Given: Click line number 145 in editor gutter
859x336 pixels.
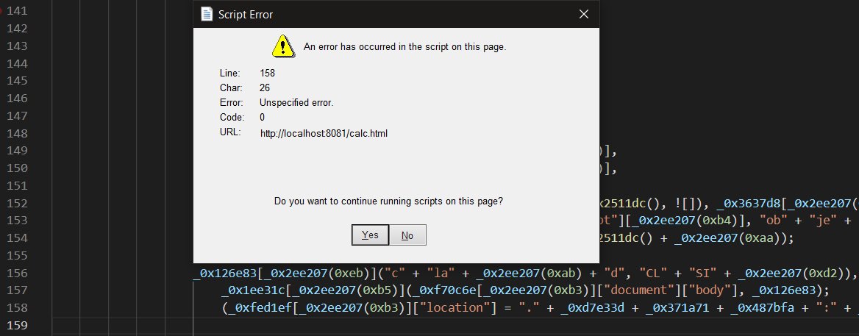Looking at the screenshot, I should [17, 80].
